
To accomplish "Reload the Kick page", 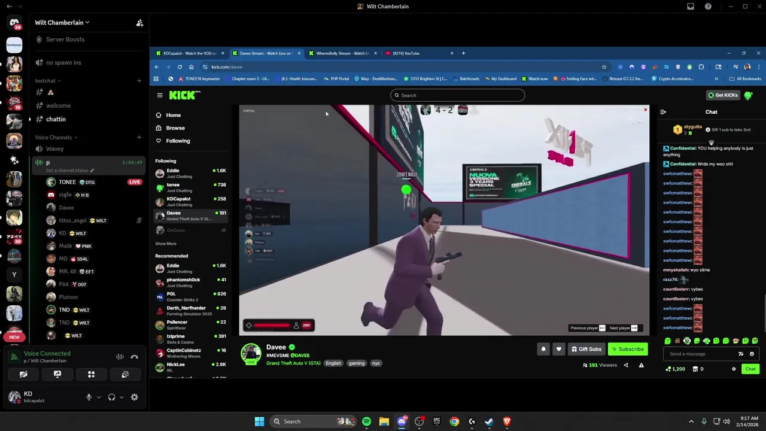I will click(x=180, y=67).
